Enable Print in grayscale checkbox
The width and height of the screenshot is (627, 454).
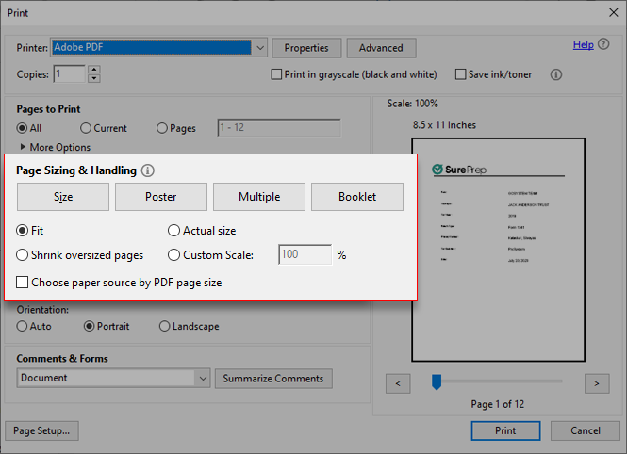(x=276, y=74)
